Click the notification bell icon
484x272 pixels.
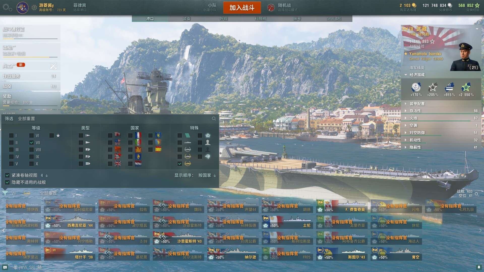pos(479,267)
